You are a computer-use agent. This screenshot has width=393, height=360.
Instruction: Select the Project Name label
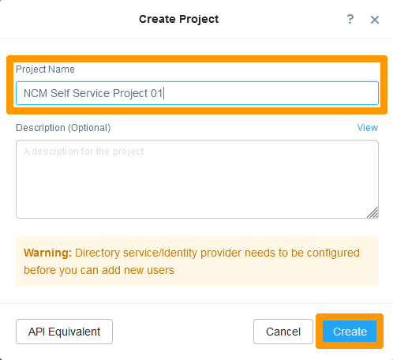[x=45, y=69]
